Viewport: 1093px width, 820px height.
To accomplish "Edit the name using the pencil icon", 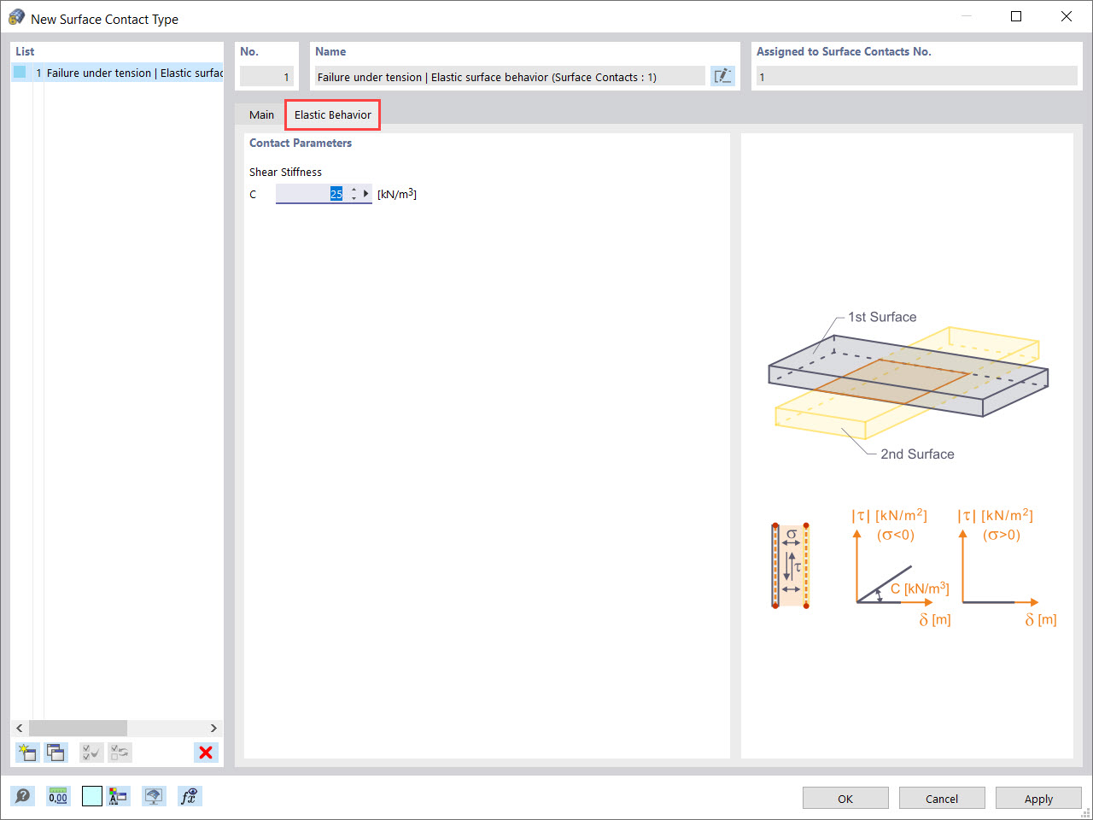I will pos(722,76).
